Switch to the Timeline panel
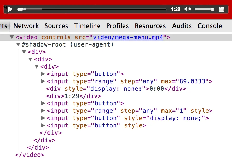The image size is (232, 159). (87, 26)
